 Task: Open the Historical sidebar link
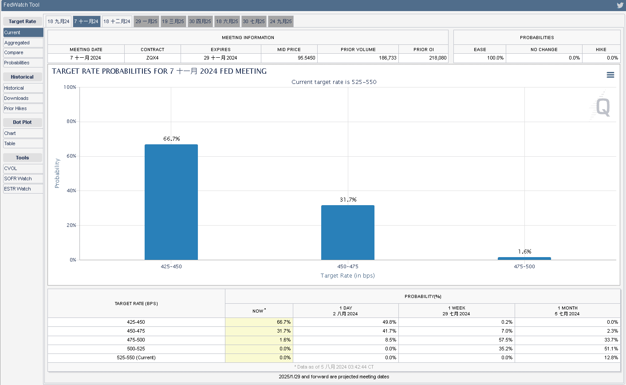23,88
